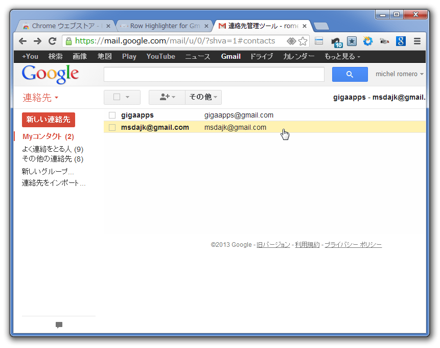Click 連絡先をインポート... link
Viewport: 440px width, 348px height.
[x=54, y=183]
